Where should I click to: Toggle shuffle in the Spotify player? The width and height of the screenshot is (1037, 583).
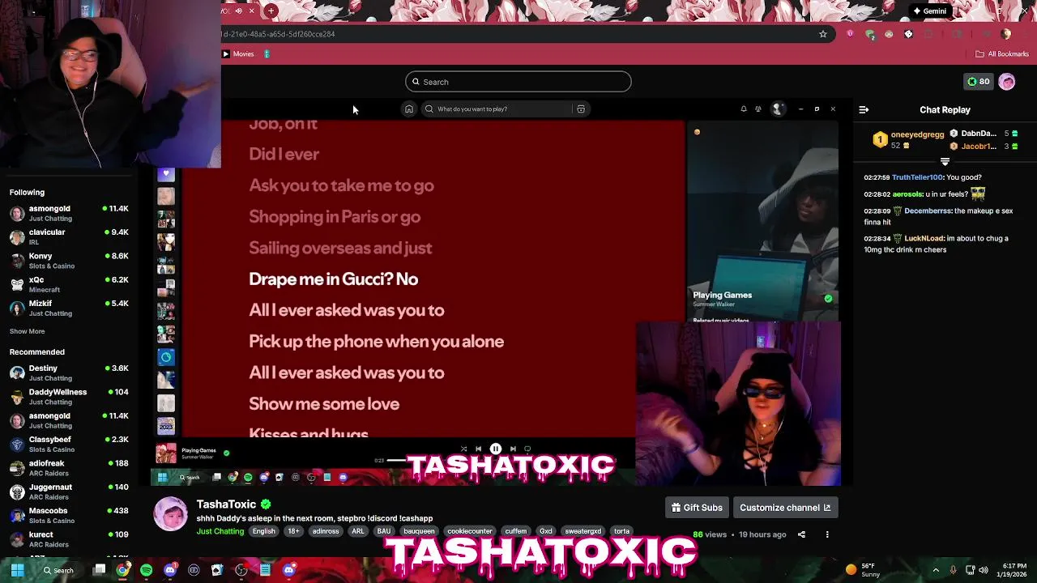(463, 449)
